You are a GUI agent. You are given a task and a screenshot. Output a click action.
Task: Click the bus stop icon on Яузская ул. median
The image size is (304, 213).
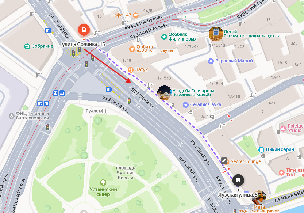click(x=109, y=90)
